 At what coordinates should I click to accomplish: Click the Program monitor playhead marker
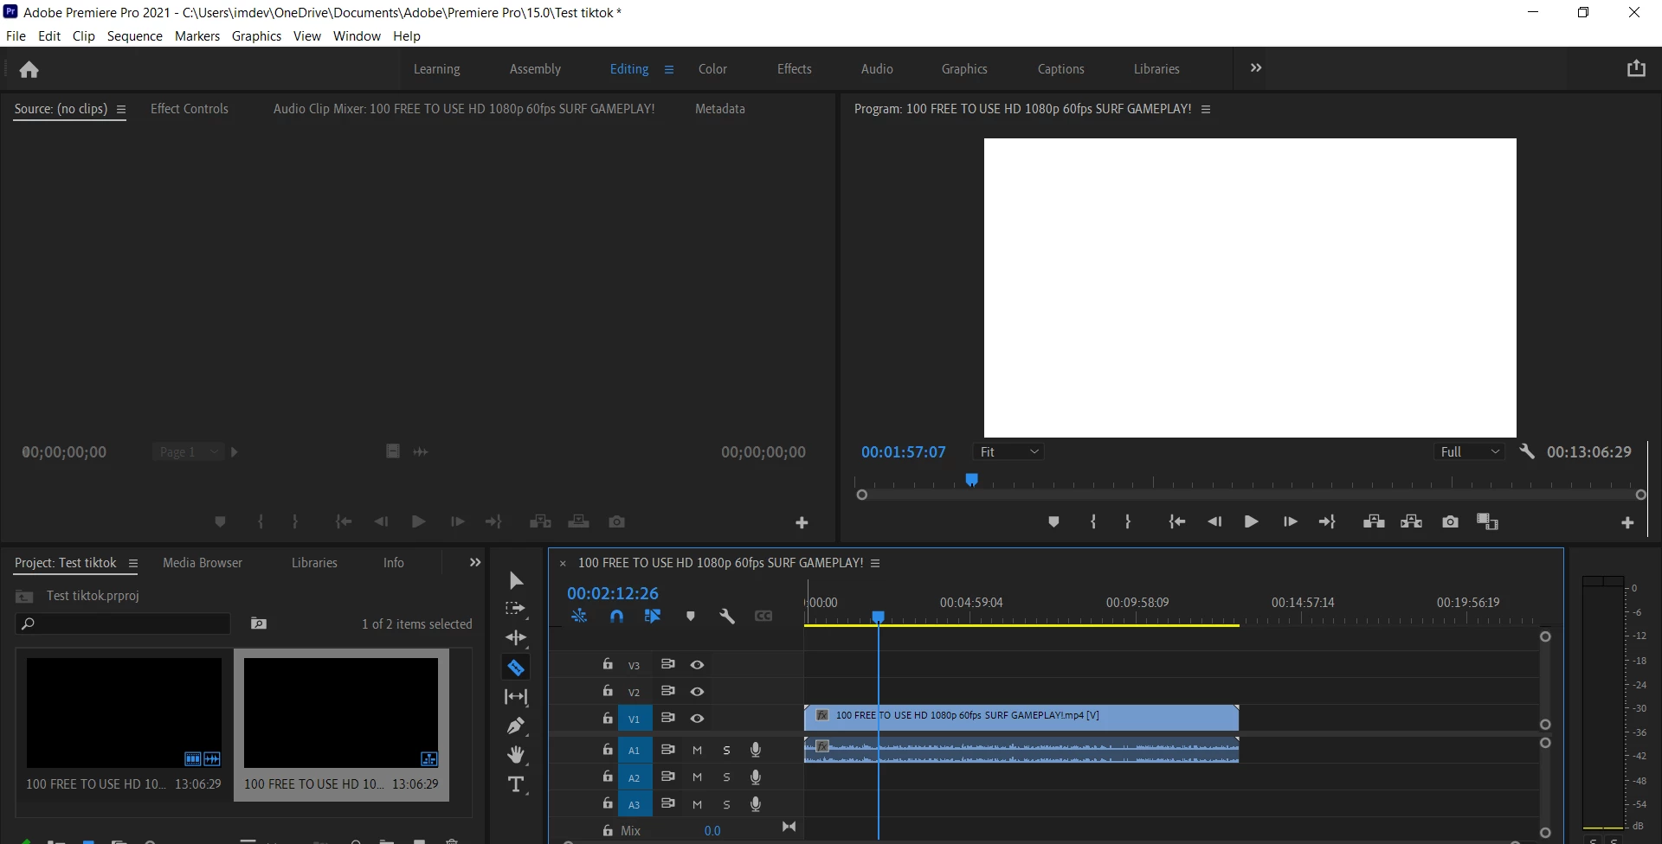tap(971, 479)
